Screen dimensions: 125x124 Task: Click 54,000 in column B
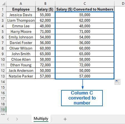[x=45, y=37]
